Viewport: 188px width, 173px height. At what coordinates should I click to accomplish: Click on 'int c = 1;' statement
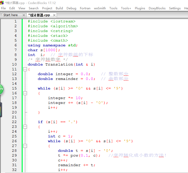pos(60,136)
